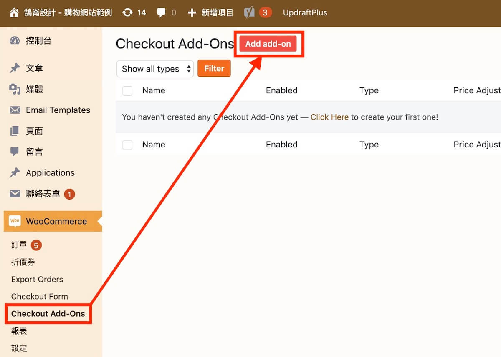Image resolution: width=501 pixels, height=357 pixels.
Task: Go to Checkout Form submenu item
Action: tap(39, 296)
